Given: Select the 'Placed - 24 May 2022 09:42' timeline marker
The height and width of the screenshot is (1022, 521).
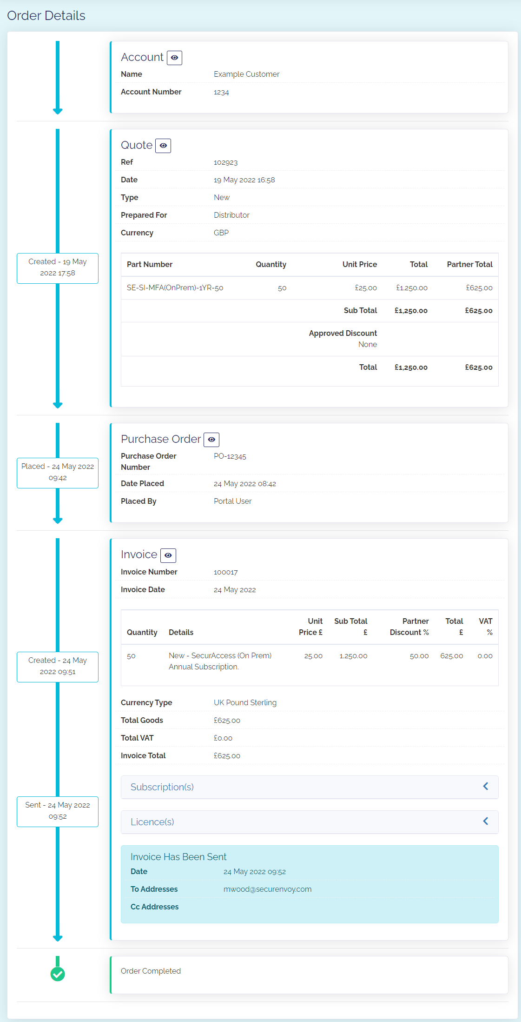Looking at the screenshot, I should click(x=58, y=473).
